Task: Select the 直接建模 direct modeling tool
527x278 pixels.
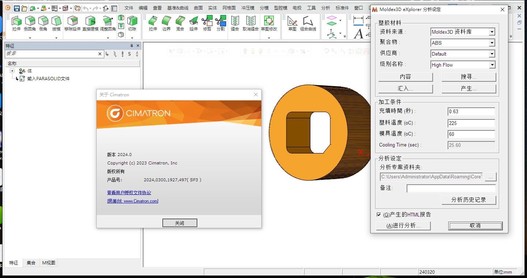Action: coord(90,23)
